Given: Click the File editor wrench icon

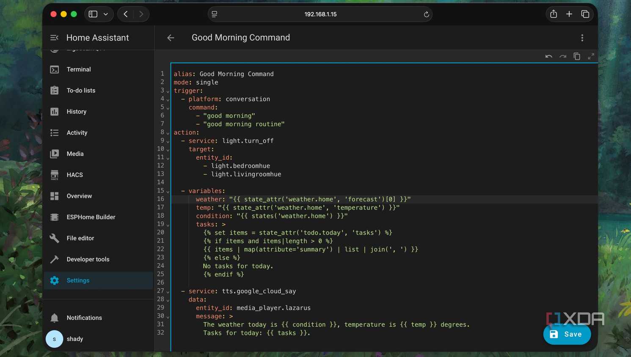Looking at the screenshot, I should tap(55, 239).
